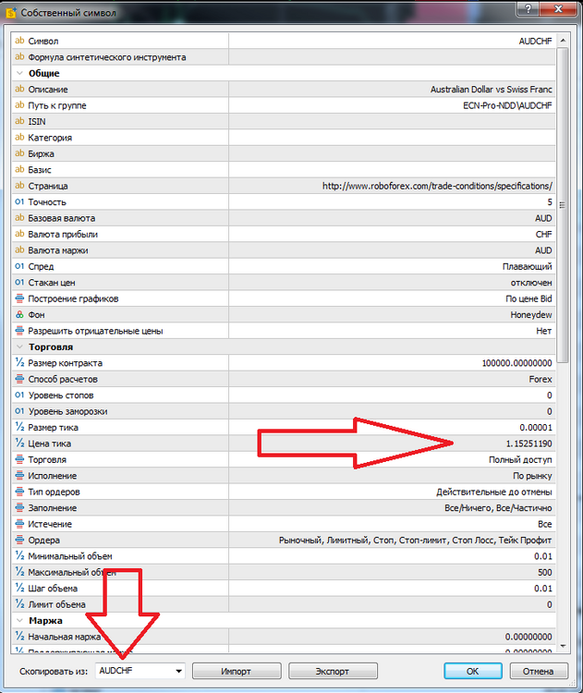583x693 pixels.
Task: Click the По рынку execution value
Action: coord(532,476)
